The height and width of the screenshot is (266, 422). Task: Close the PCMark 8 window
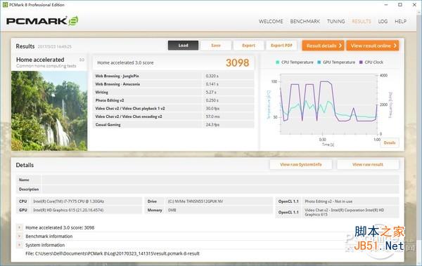(414, 5)
